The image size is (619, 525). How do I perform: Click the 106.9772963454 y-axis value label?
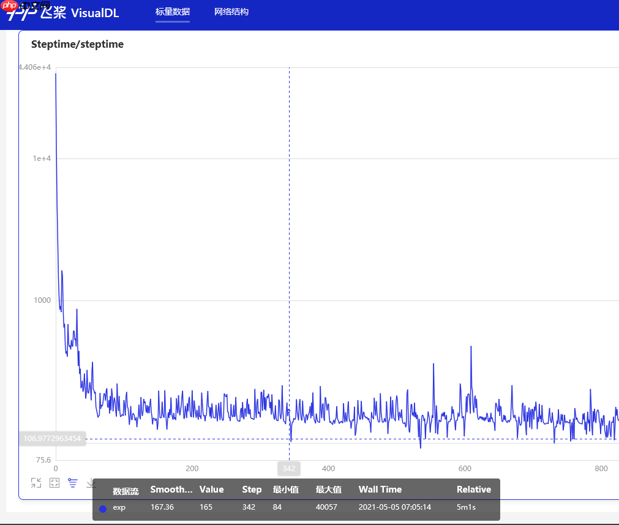(x=52, y=438)
